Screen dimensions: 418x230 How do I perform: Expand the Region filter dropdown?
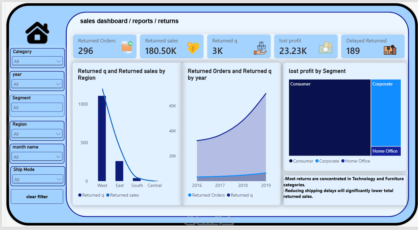click(x=37, y=134)
